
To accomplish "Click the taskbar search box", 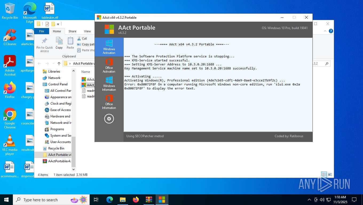I will [x=52, y=200].
